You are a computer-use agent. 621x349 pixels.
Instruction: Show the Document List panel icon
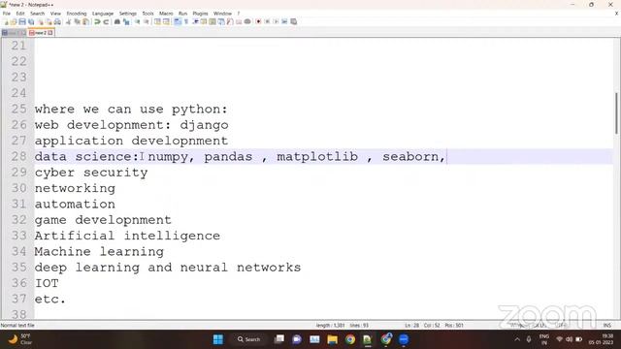[221, 21]
